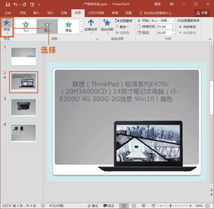Switch to Reading view icon
This screenshot has width=214, height=209.
pyautogui.click(x=144, y=206)
